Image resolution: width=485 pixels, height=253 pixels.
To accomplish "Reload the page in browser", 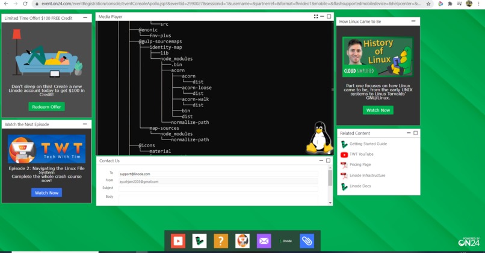I will click(x=25, y=4).
